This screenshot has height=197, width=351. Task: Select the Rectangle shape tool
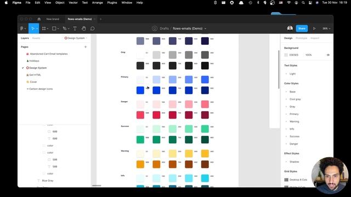point(54,28)
